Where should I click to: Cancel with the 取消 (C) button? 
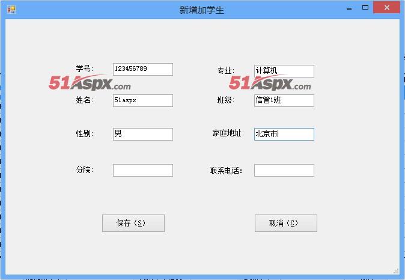coord(286,223)
